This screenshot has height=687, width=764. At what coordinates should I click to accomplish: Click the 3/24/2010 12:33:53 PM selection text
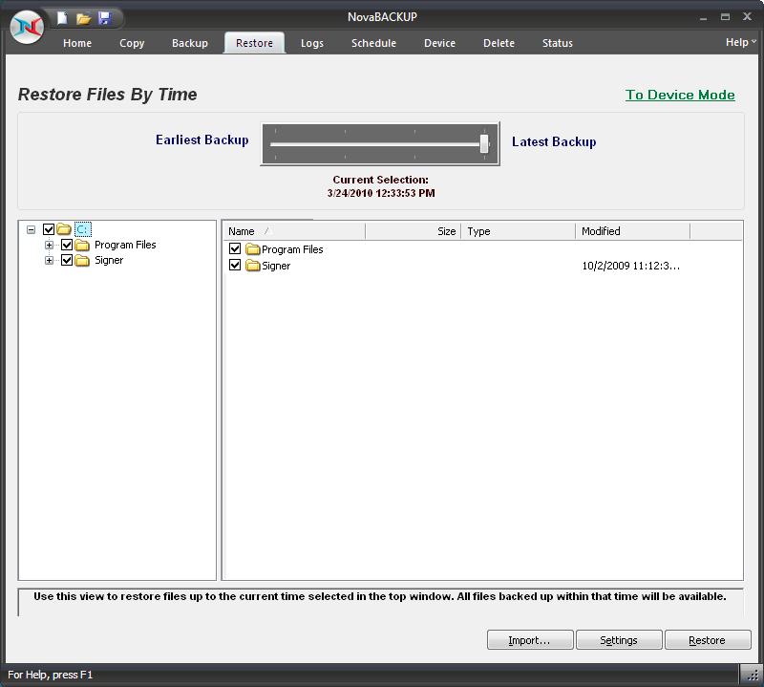381,193
